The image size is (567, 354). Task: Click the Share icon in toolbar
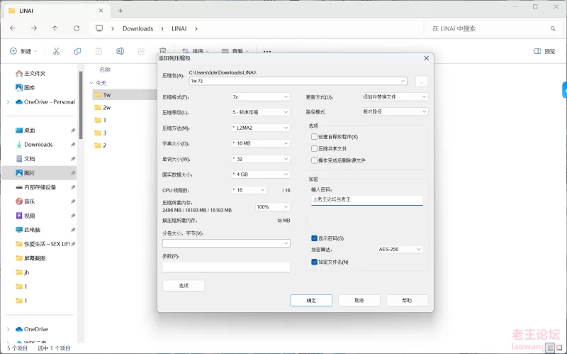141,51
